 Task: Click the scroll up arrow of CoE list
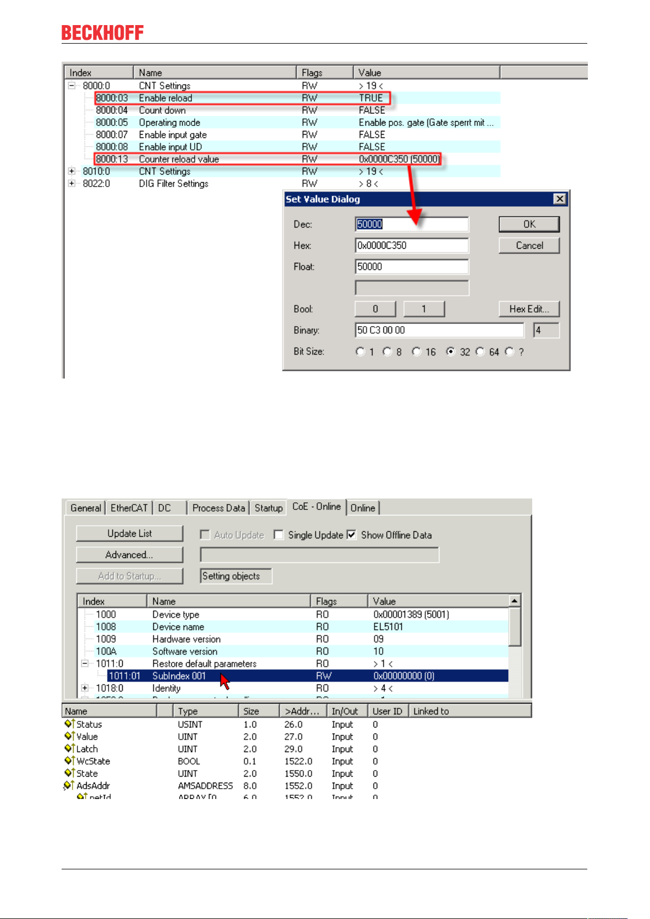pyautogui.click(x=515, y=600)
